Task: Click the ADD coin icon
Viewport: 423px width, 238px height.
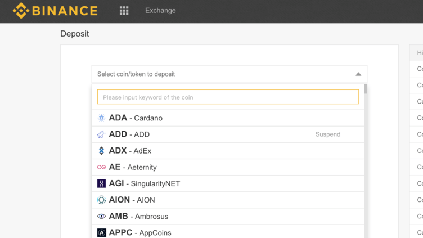Action: click(101, 134)
